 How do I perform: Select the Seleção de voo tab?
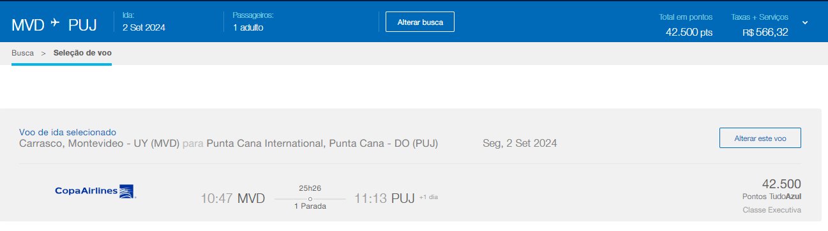tap(82, 53)
